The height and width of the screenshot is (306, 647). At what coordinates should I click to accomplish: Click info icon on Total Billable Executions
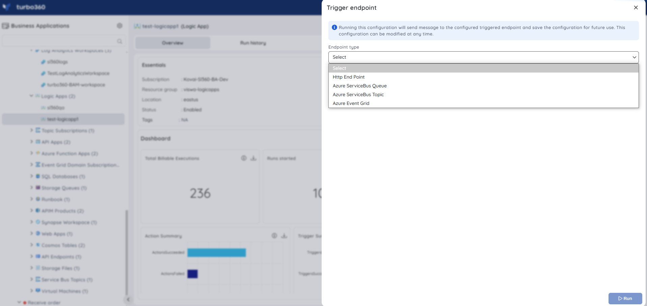click(x=244, y=158)
